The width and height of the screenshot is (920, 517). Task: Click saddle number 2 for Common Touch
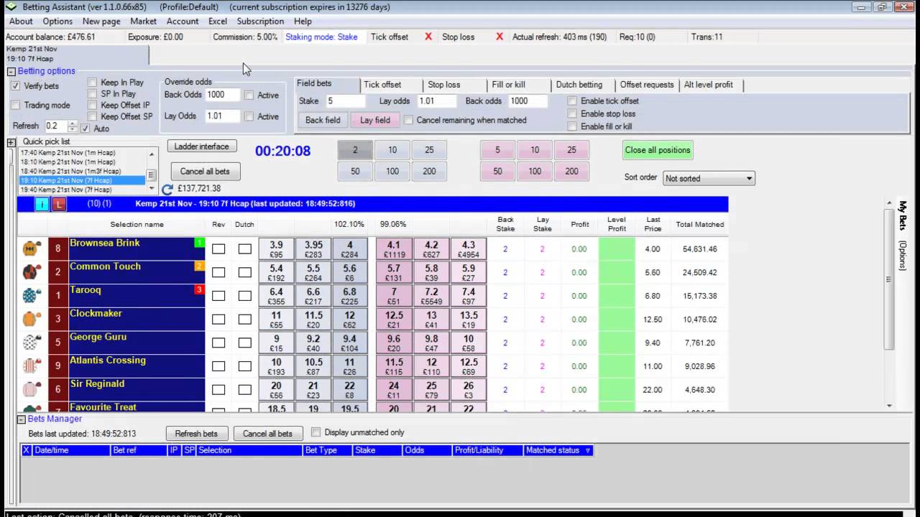coord(58,272)
